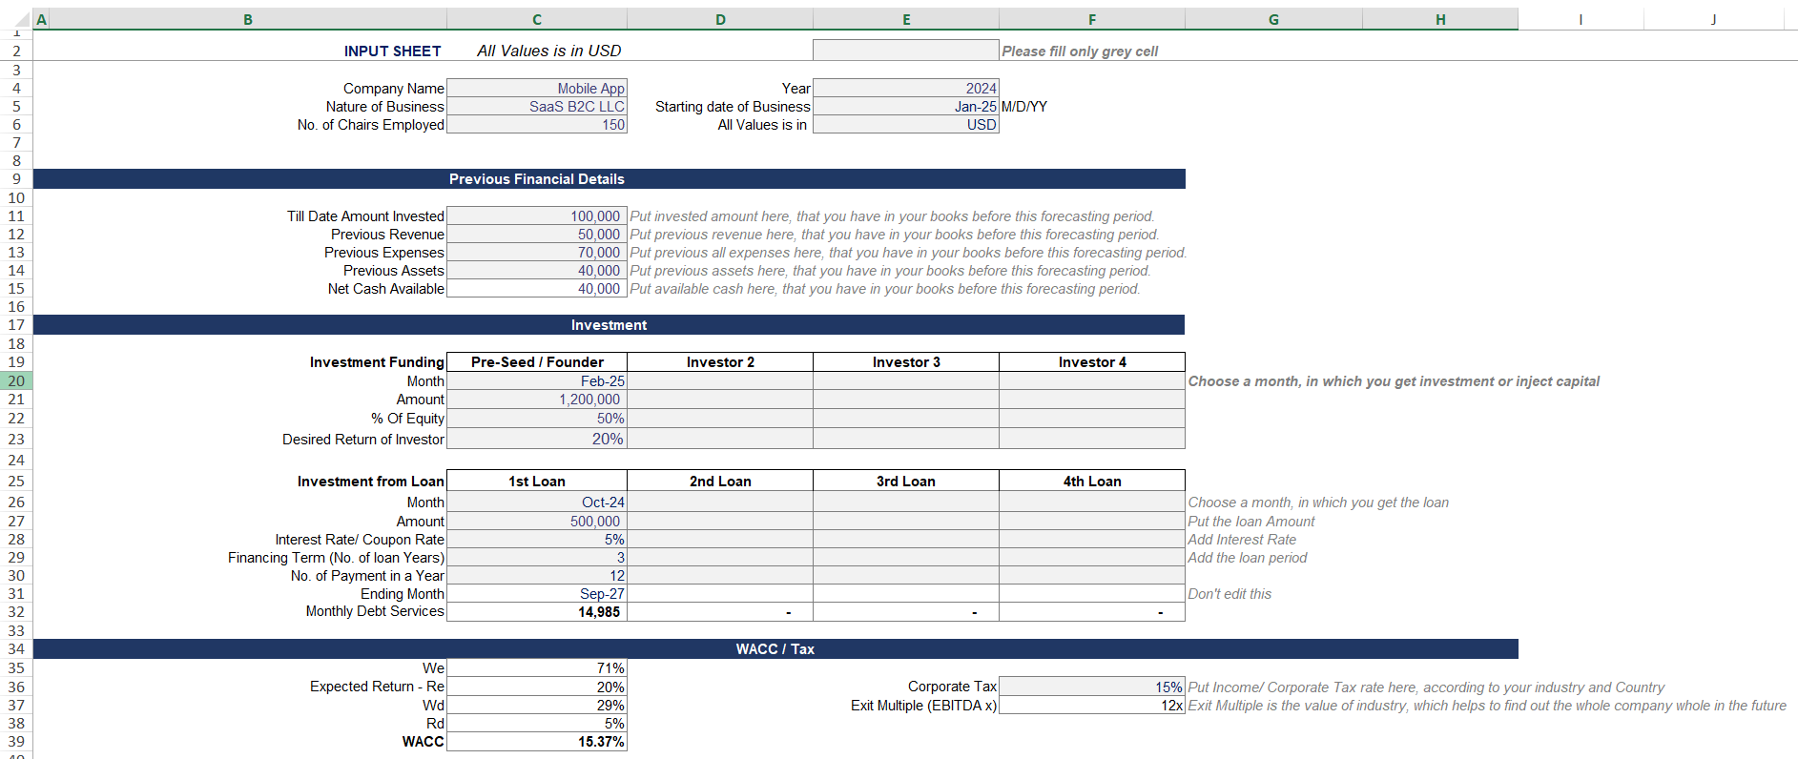Click Exit Multiple cell 12x
The image size is (1798, 759).
[1092, 706]
